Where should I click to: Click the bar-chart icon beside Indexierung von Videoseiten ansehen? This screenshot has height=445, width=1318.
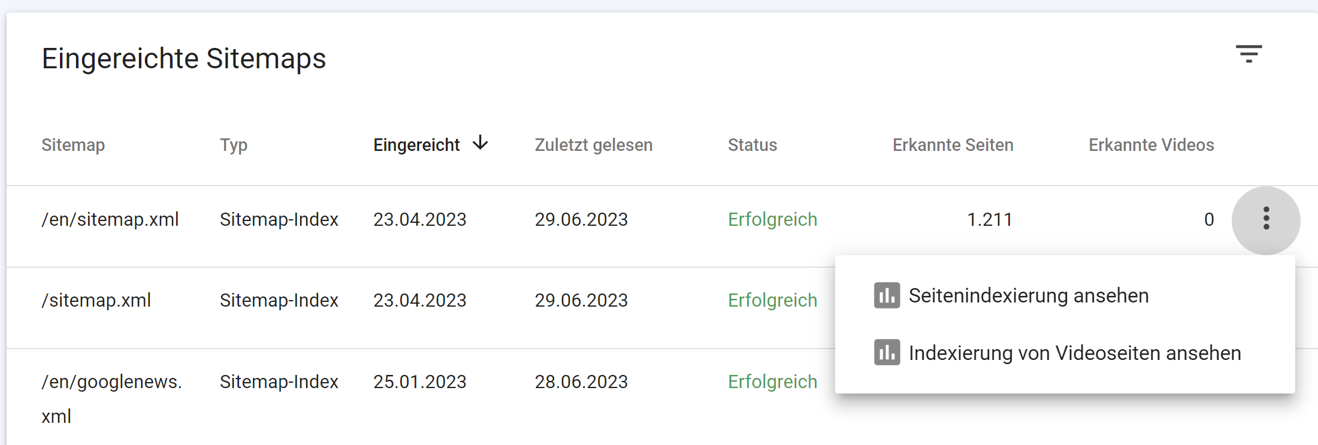pos(887,353)
